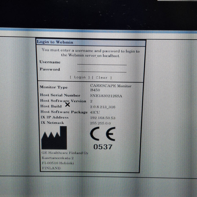197x197 pixels.
Task: Click the Login button
Action: pyautogui.click(x=80, y=77)
